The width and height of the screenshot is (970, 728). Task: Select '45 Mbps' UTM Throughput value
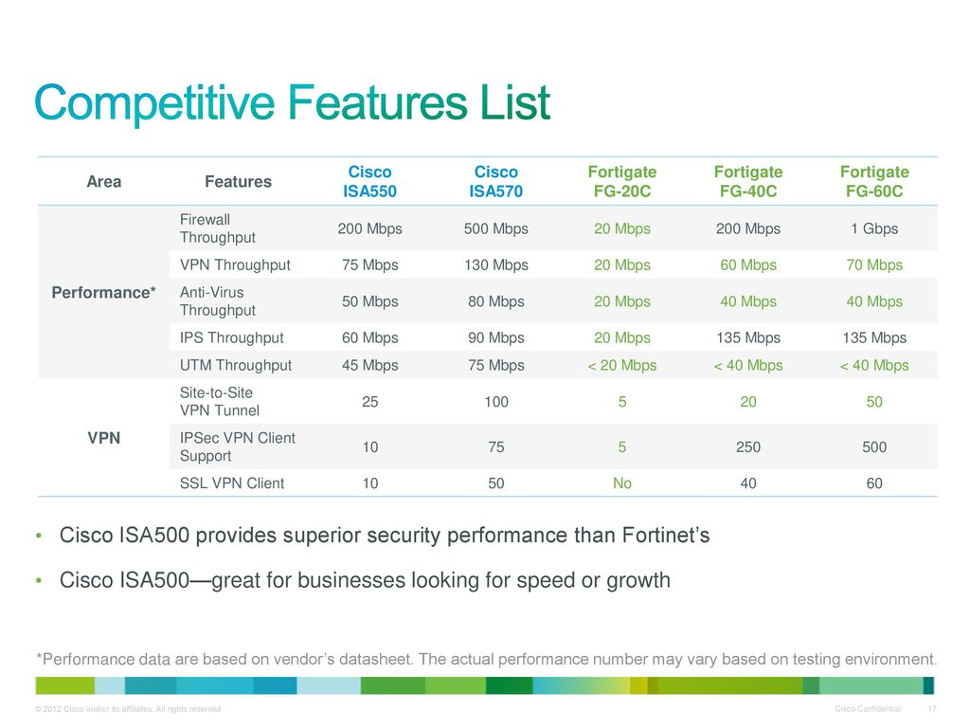pos(370,365)
